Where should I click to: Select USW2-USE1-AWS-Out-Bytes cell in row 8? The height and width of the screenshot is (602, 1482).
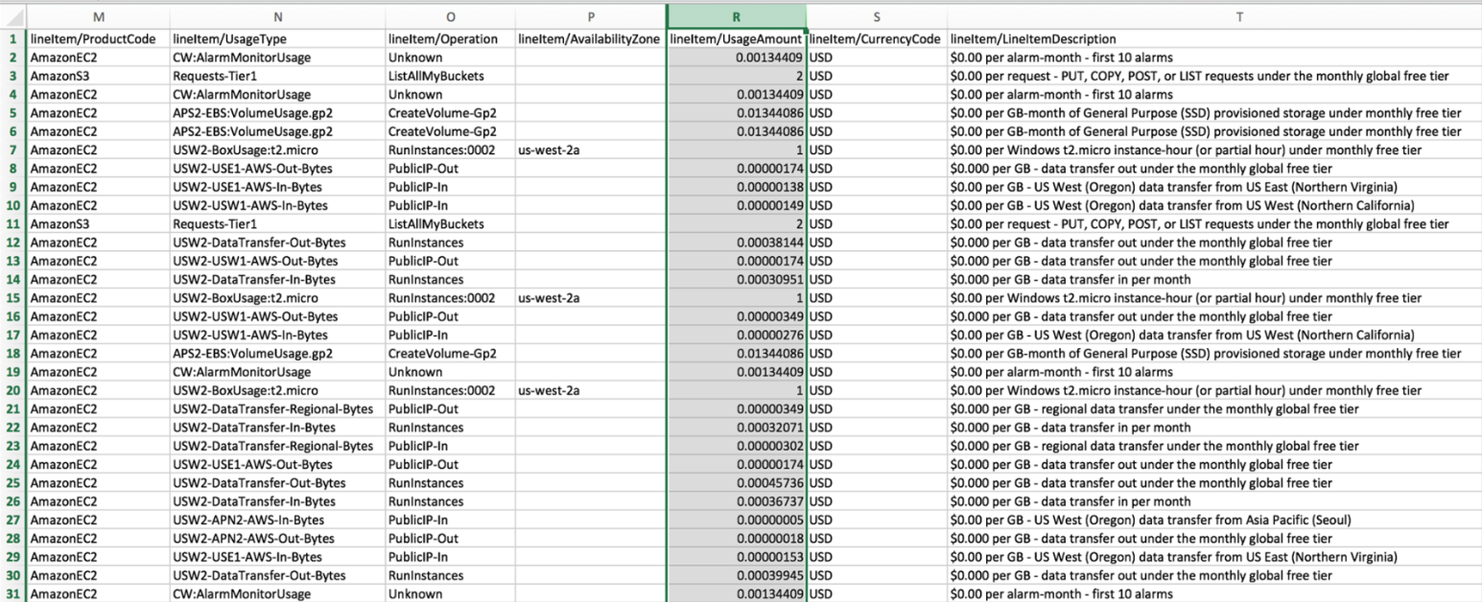[x=277, y=169]
